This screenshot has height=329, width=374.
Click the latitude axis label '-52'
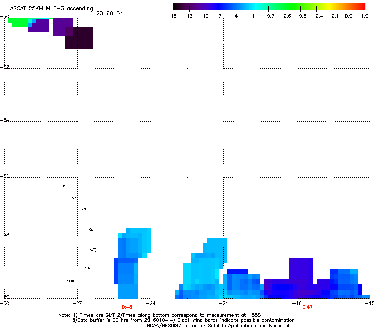click(x=5, y=67)
